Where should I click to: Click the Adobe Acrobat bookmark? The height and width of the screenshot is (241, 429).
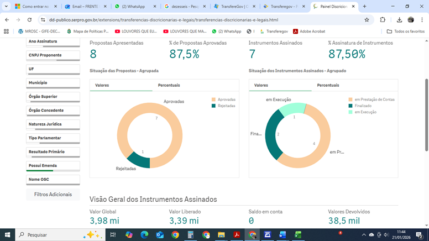click(x=308, y=32)
